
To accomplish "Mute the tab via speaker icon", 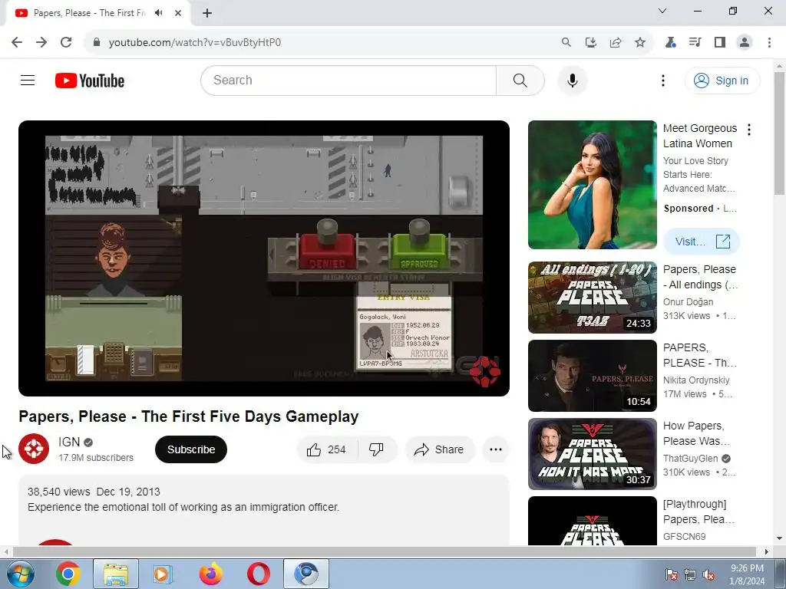I will (x=158, y=13).
